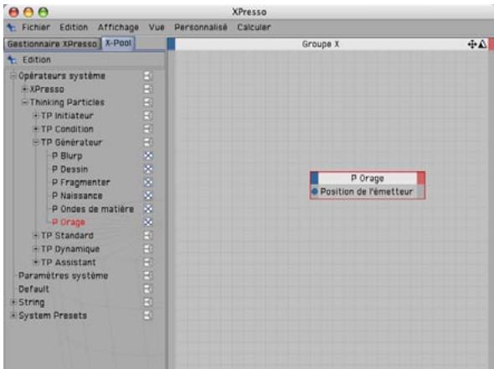Screen dimensions: 494x369
Task: Click the folder icon in TP Dynamique row
Action: pyautogui.click(x=147, y=249)
